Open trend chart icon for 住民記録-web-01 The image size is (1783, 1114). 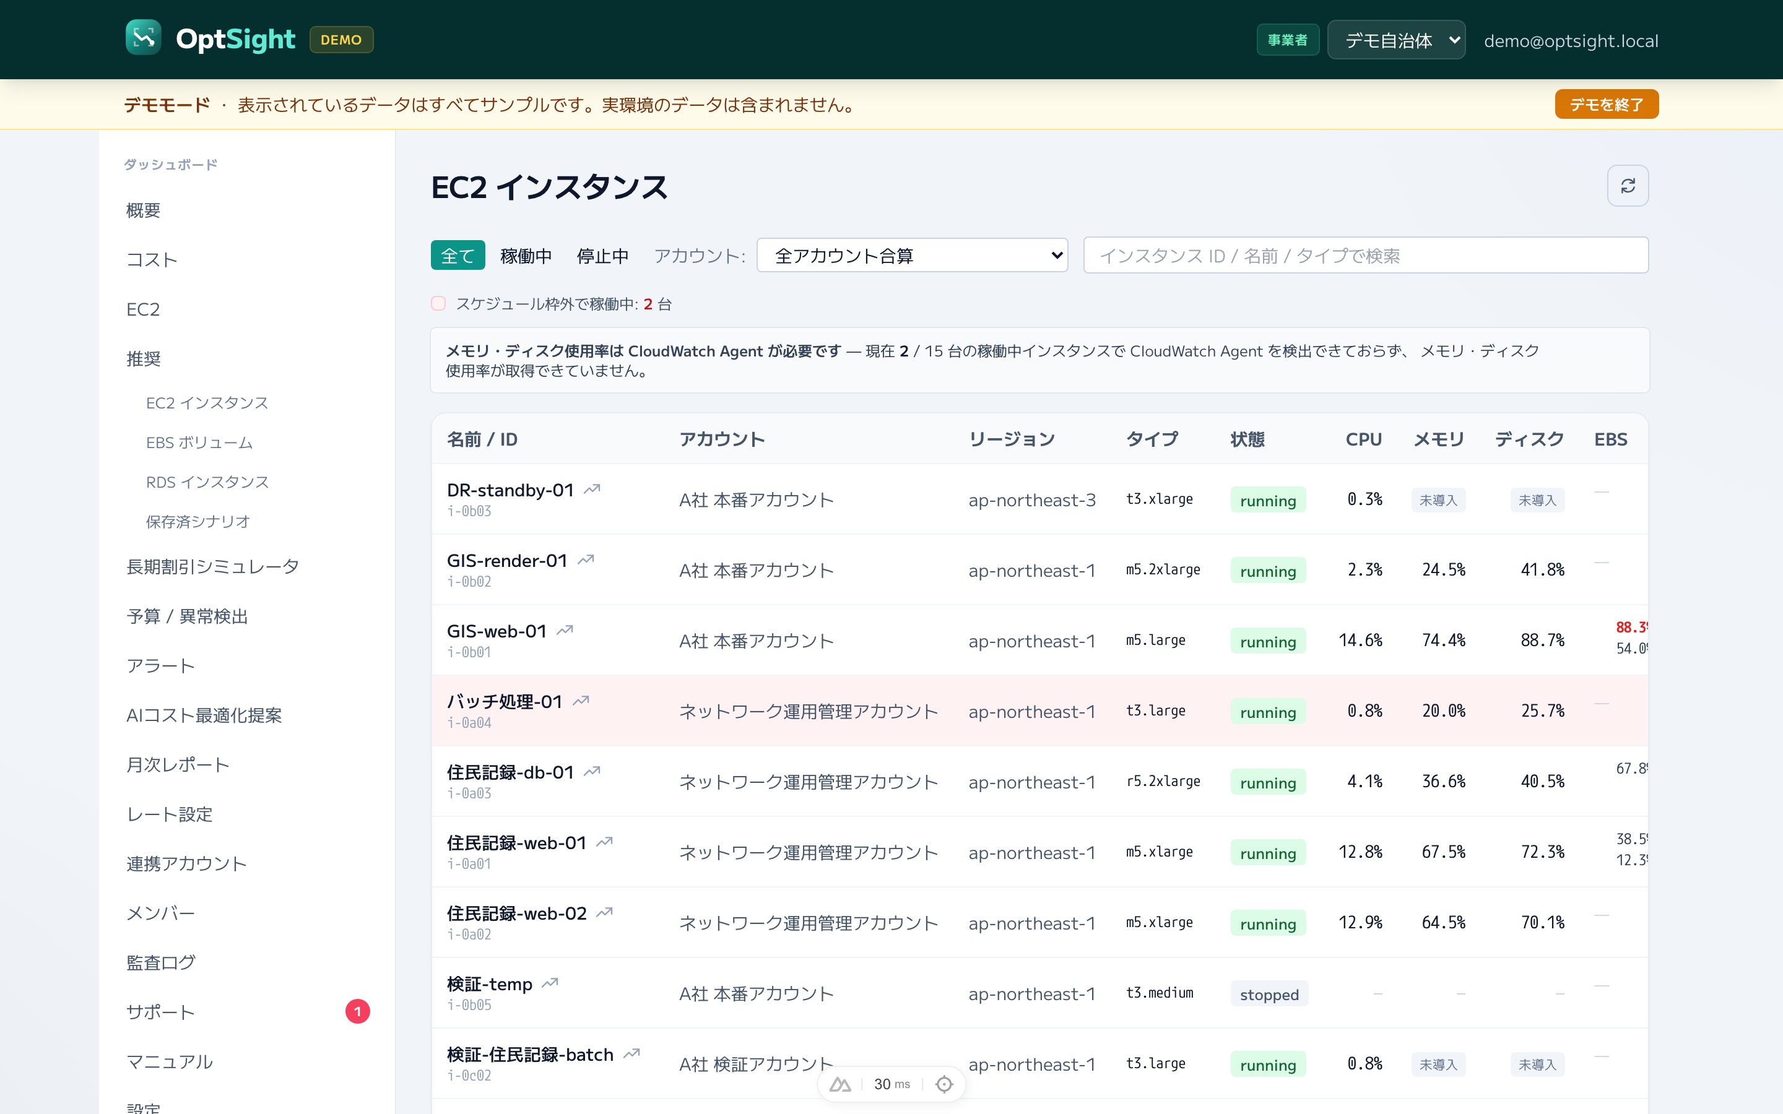(605, 842)
